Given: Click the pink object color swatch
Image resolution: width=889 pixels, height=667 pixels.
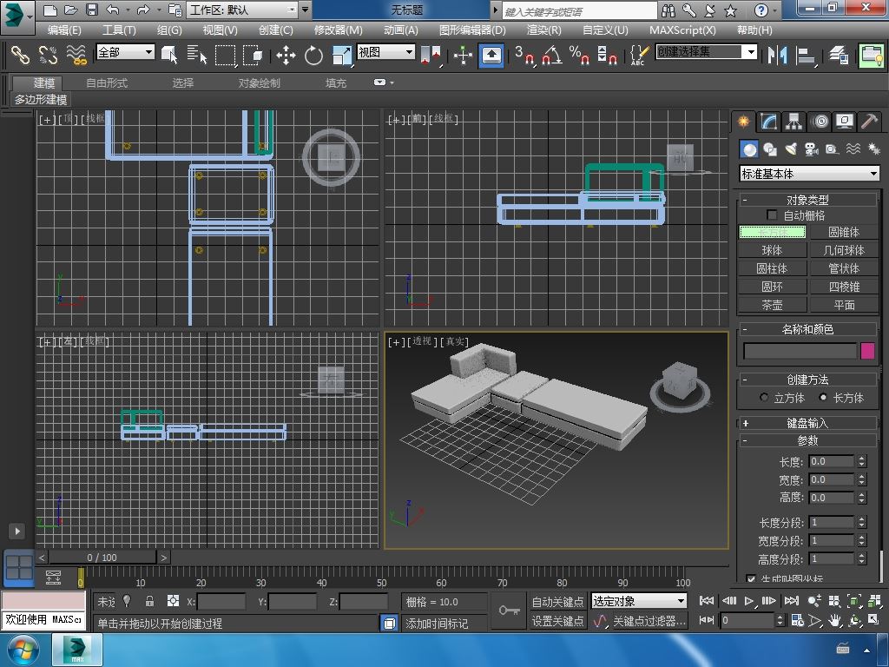Looking at the screenshot, I should click(867, 351).
